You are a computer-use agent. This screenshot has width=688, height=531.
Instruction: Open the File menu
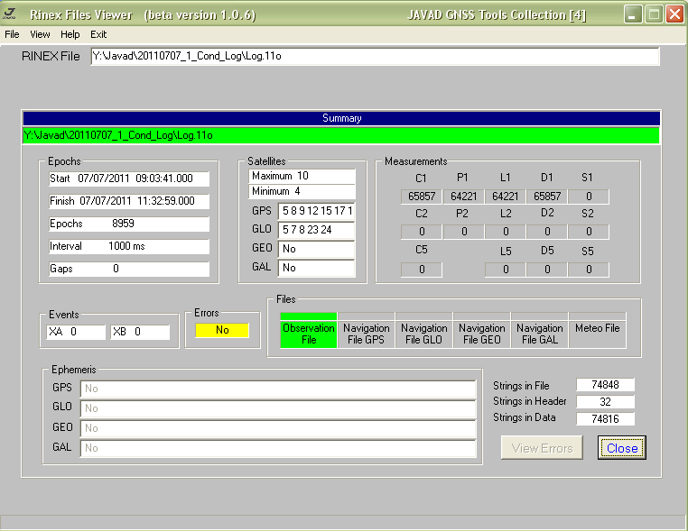point(12,34)
